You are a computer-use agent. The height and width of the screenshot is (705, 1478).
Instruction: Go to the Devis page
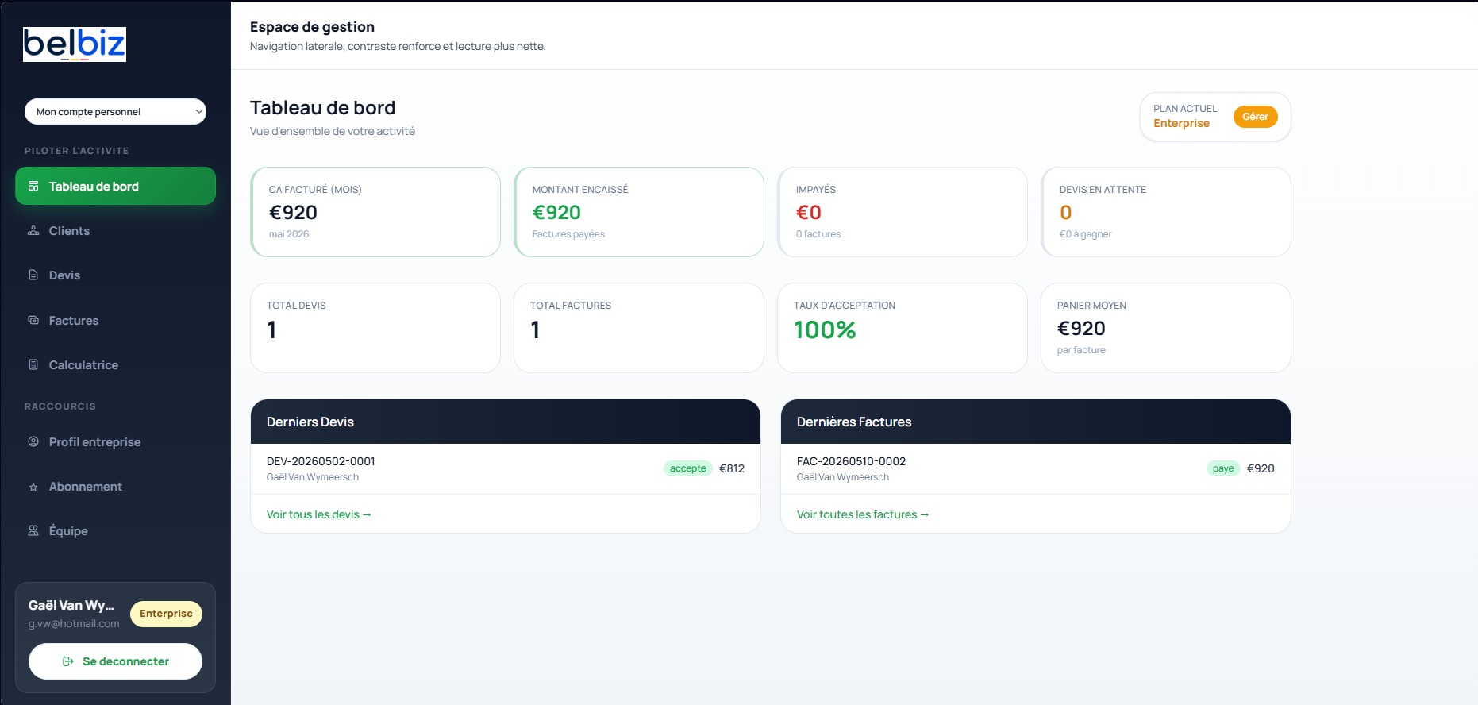(115, 275)
